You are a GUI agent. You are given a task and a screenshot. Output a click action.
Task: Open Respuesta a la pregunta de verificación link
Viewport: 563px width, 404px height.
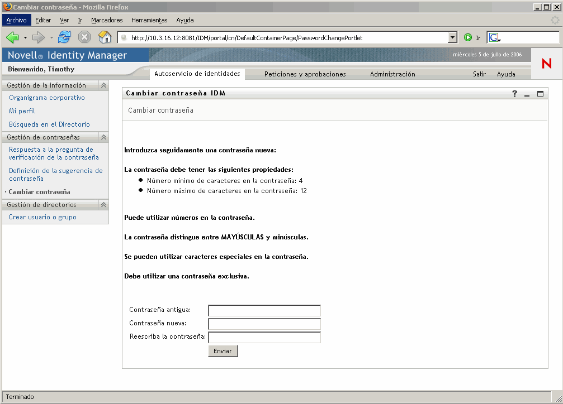(x=54, y=153)
